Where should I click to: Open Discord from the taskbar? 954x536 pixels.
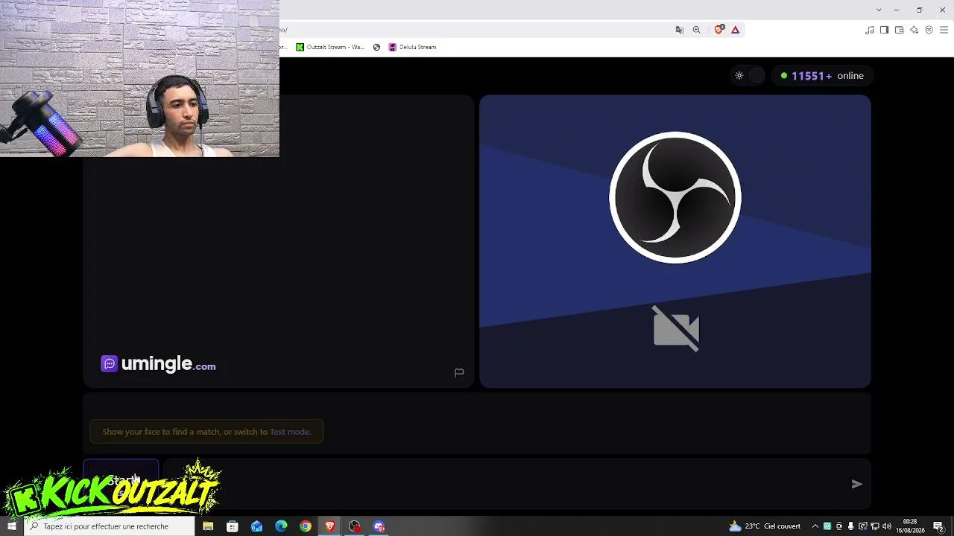tap(379, 526)
